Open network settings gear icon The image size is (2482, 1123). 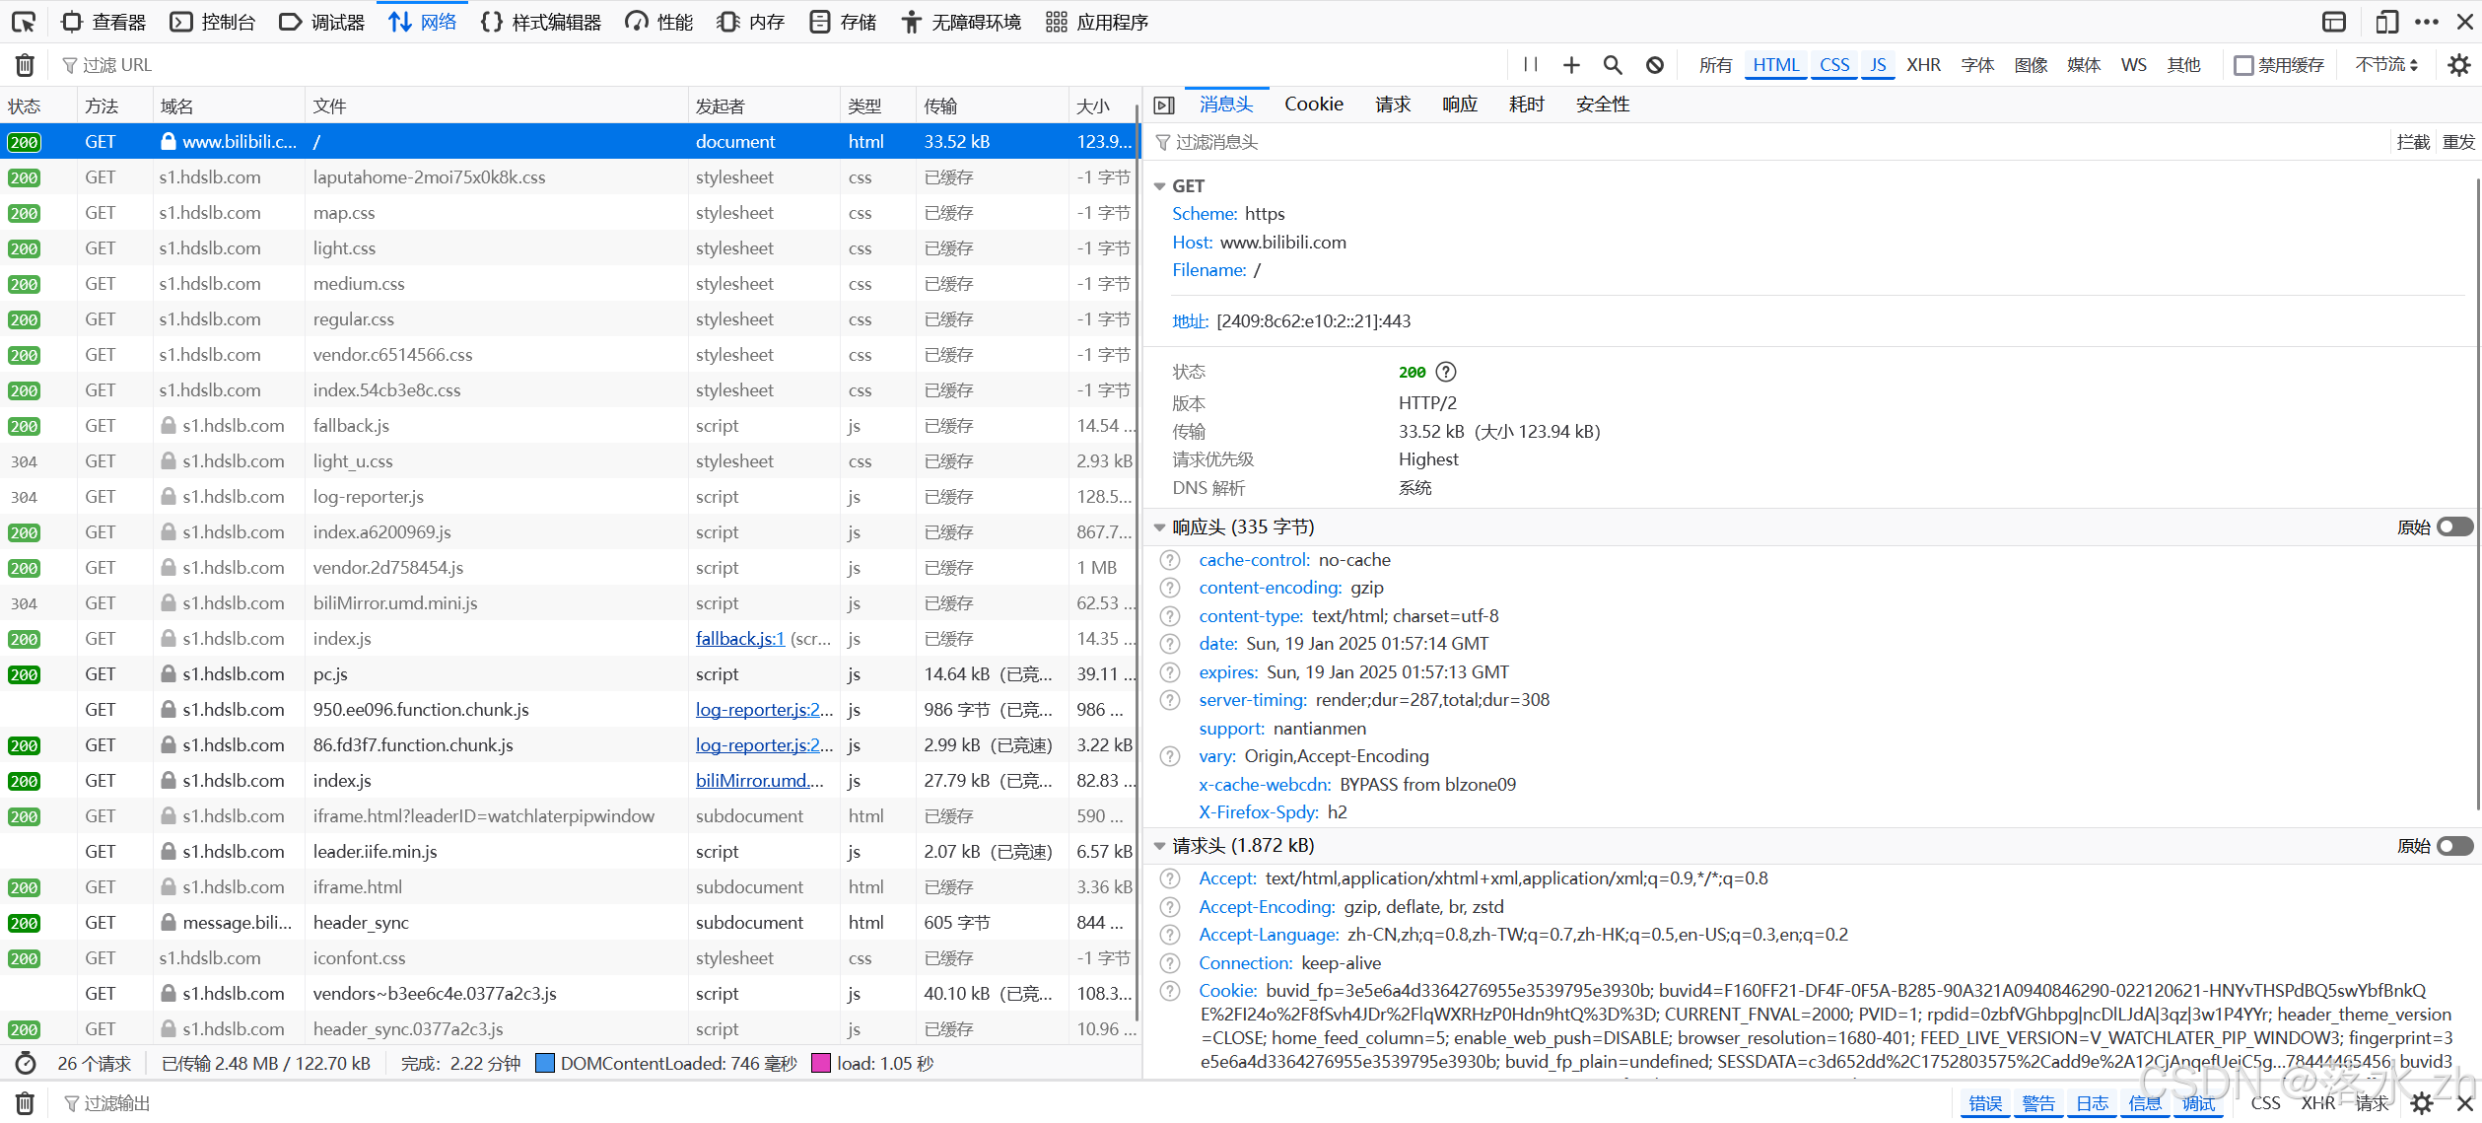2459,65
